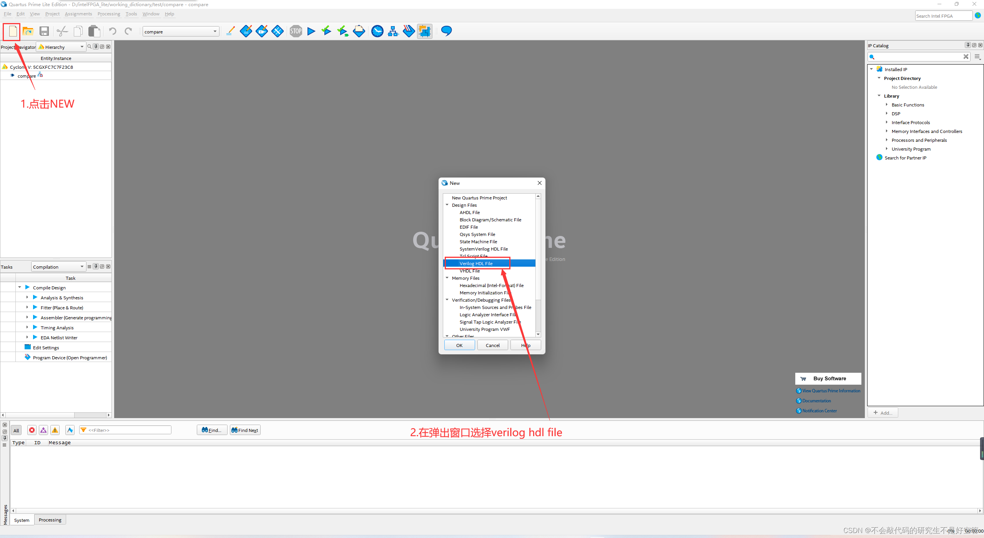The height and width of the screenshot is (538, 984).
Task: Open the Hierarchy dropdown in Project Navigator
Action: pyautogui.click(x=61, y=47)
